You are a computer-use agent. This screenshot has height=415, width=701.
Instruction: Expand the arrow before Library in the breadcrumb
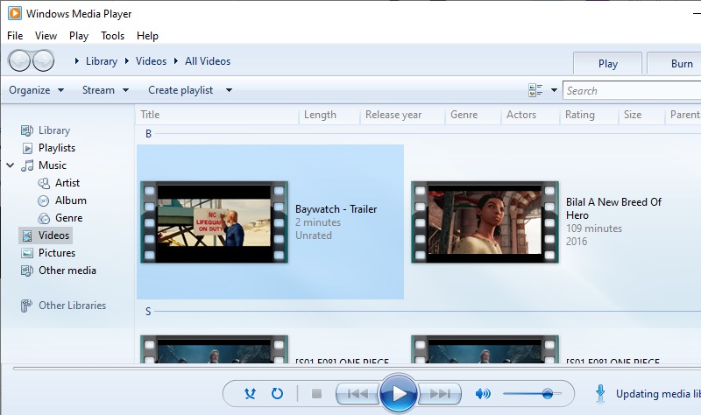pyautogui.click(x=77, y=61)
